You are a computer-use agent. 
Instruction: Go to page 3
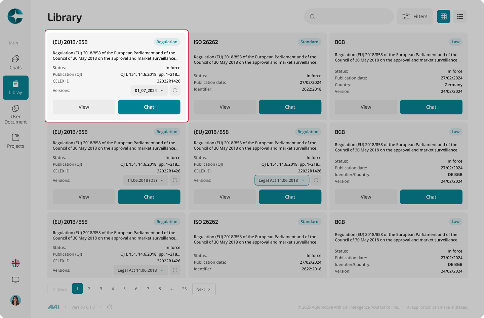101,288
